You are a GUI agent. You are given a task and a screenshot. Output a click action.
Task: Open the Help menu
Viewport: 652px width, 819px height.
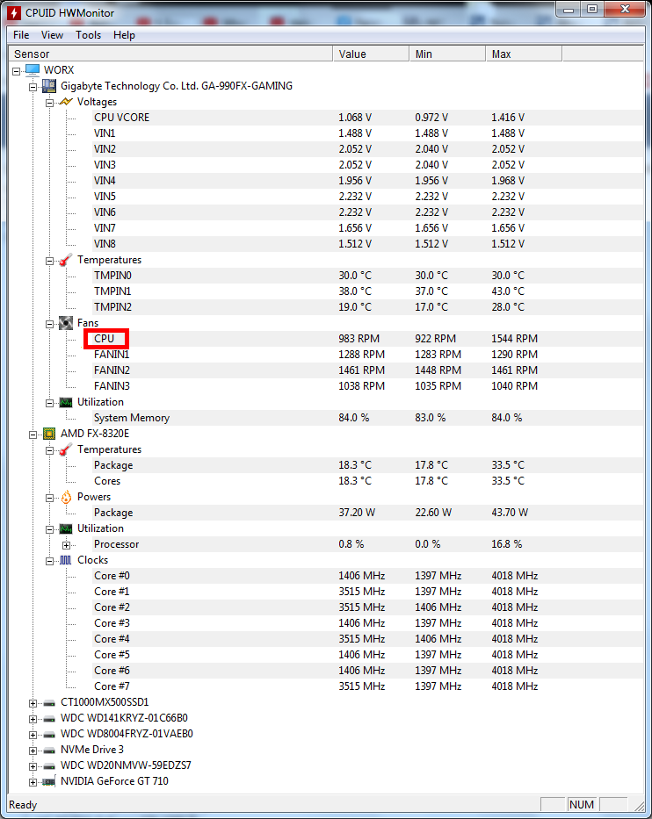click(124, 35)
